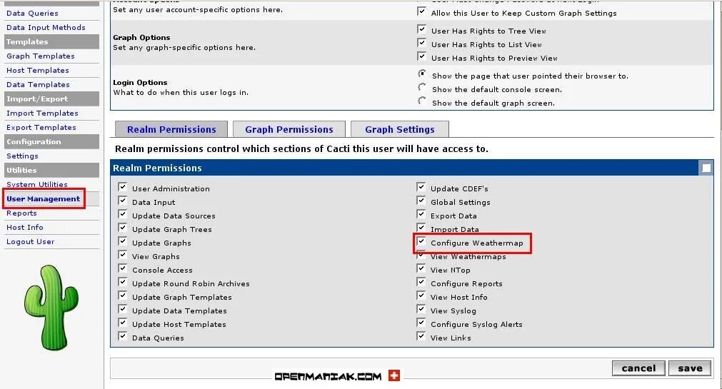The image size is (722, 389).
Task: Open the Graph Settings tab
Action: pyautogui.click(x=400, y=129)
